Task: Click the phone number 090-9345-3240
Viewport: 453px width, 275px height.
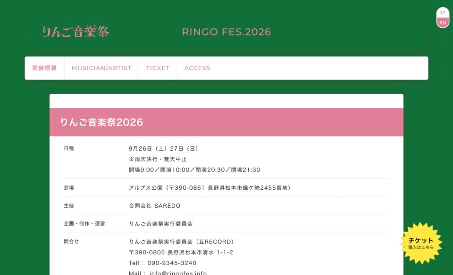Action: click(x=172, y=263)
